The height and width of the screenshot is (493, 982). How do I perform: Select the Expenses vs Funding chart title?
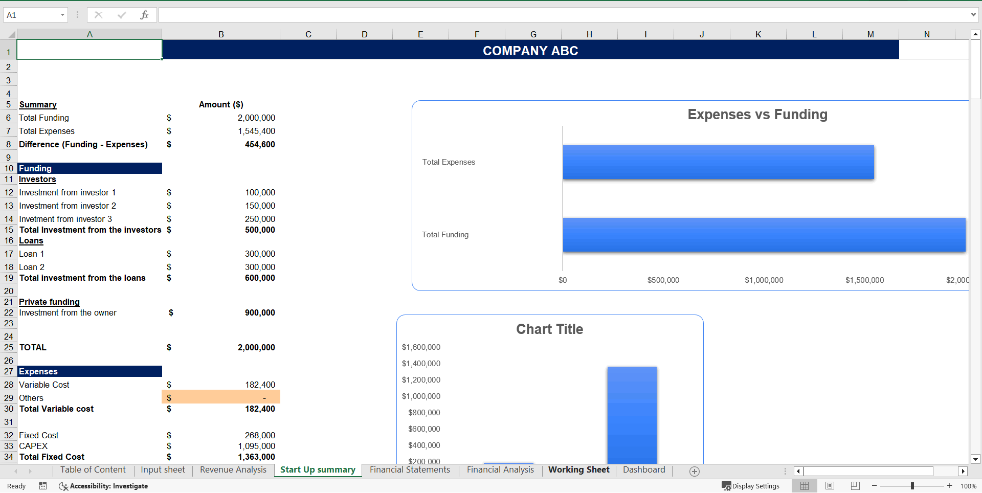(757, 114)
